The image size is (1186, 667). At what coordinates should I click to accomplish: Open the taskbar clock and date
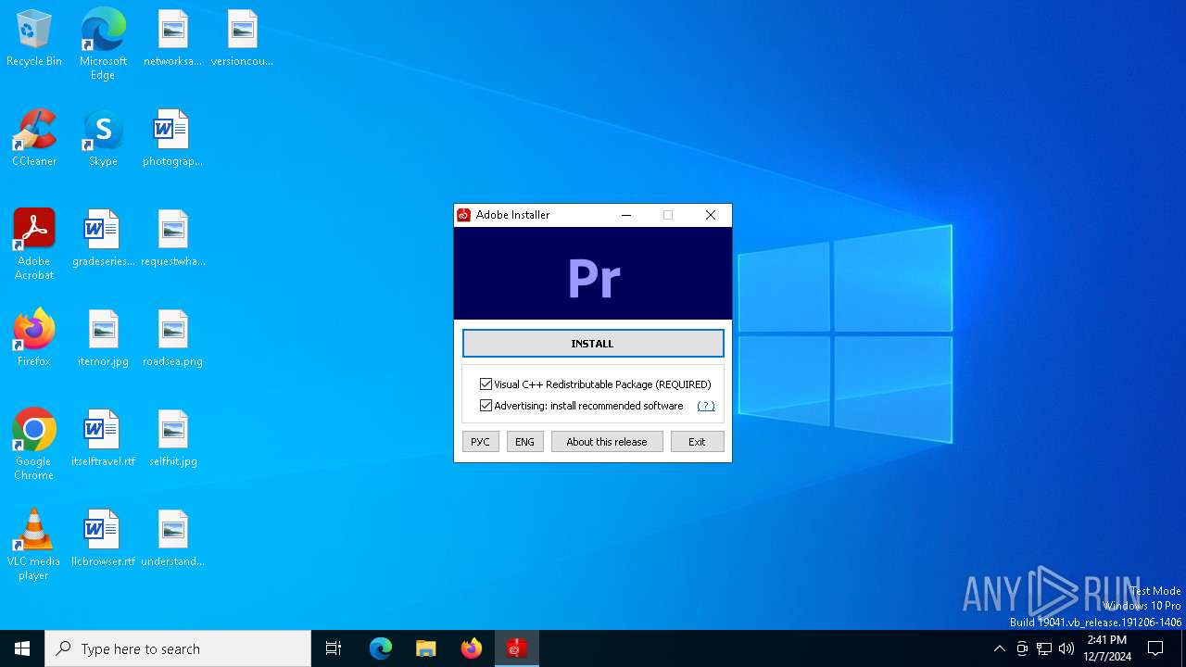coord(1107,648)
